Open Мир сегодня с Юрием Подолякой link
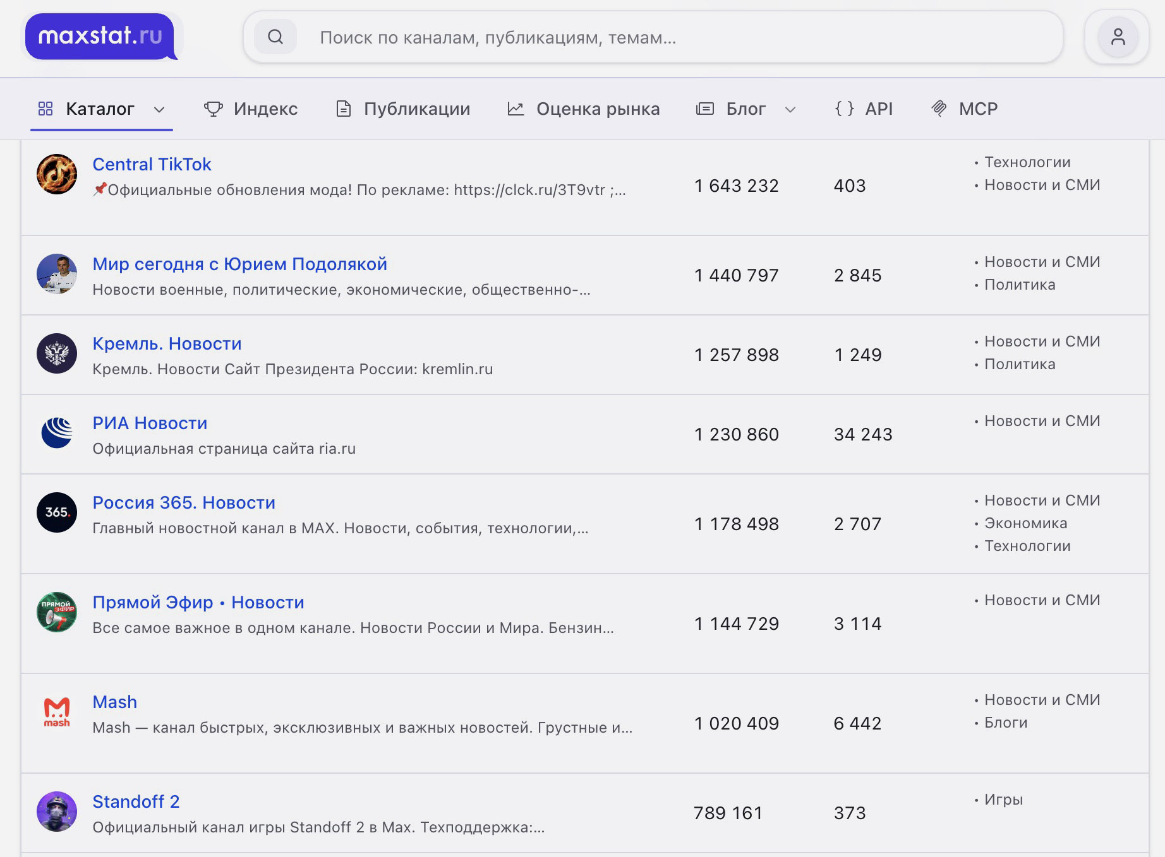 (239, 264)
